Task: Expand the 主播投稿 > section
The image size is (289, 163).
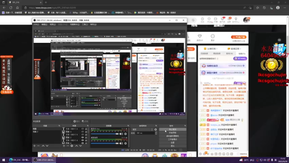Action: coord(211,49)
